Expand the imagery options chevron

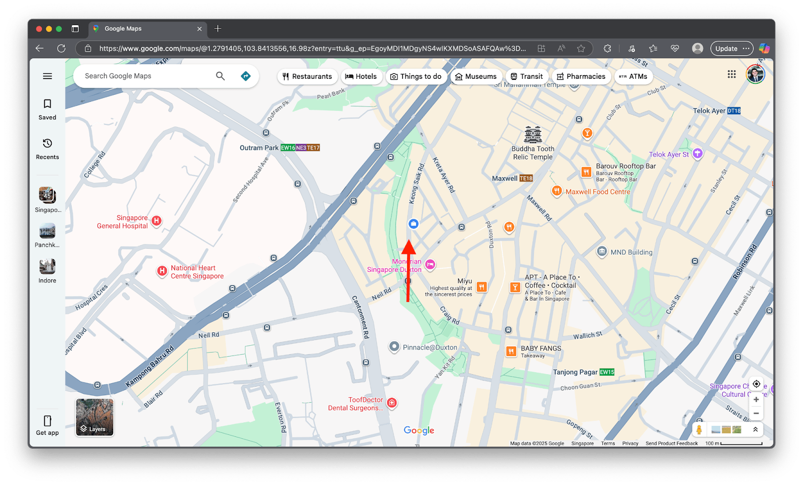[x=755, y=430]
